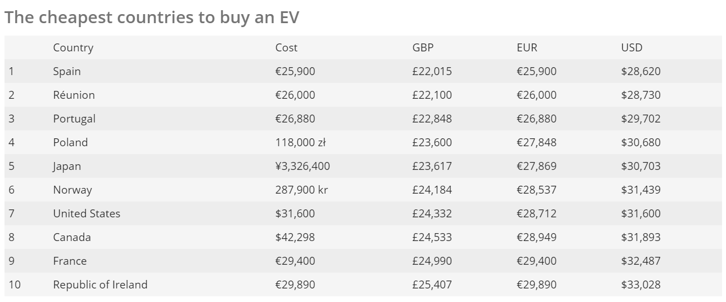Click the EUR column header

[527, 48]
